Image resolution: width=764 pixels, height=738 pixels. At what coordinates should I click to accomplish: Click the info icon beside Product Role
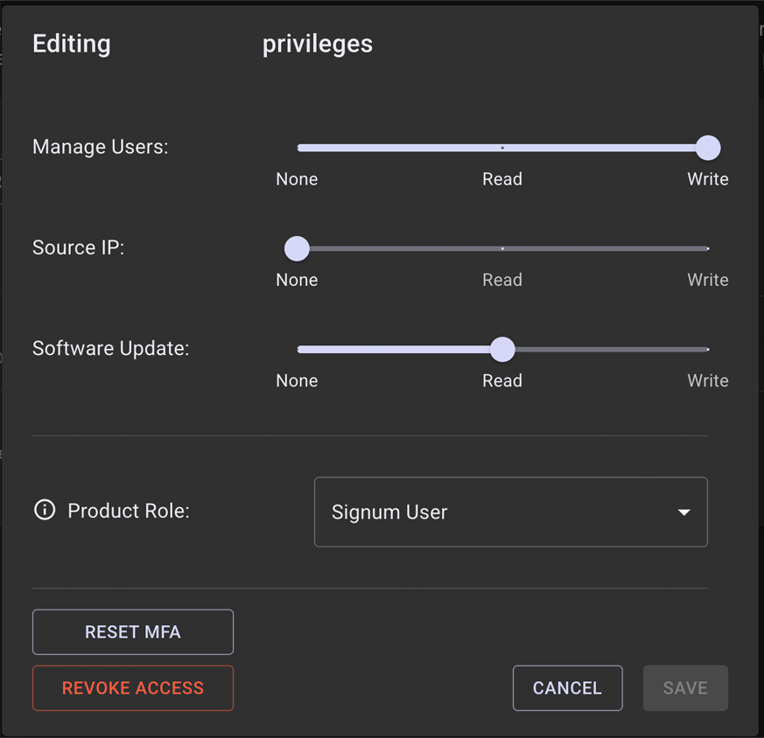[45, 511]
